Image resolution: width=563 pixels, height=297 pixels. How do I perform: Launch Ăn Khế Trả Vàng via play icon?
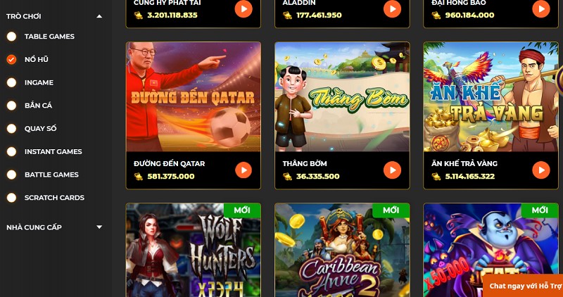click(540, 170)
